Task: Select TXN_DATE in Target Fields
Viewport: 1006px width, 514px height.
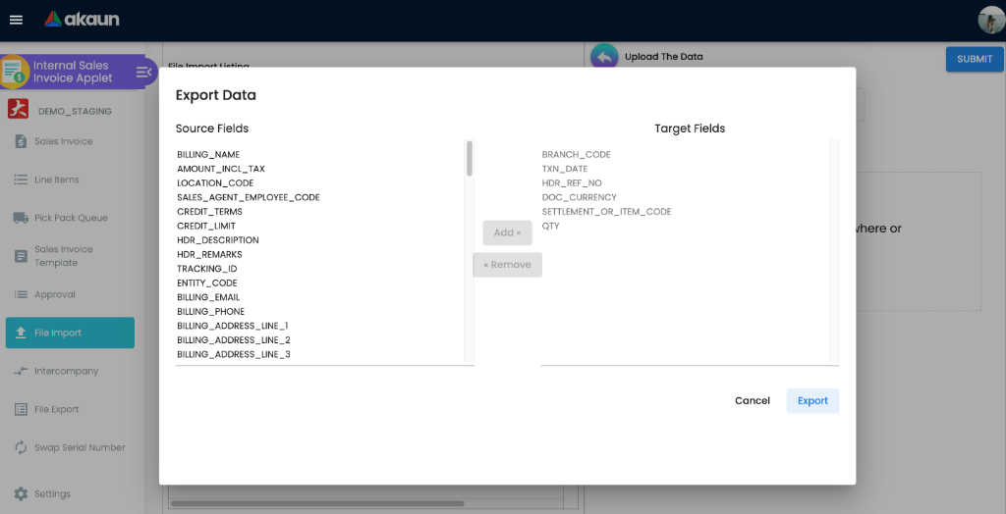Action: point(565,169)
